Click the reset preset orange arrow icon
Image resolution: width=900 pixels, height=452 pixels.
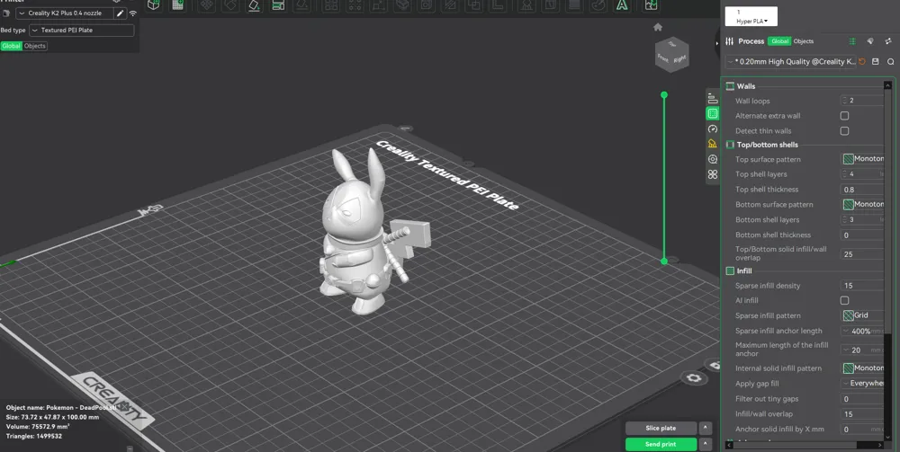(x=862, y=61)
